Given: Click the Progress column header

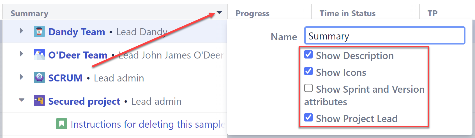Looking at the screenshot, I should point(252,13).
